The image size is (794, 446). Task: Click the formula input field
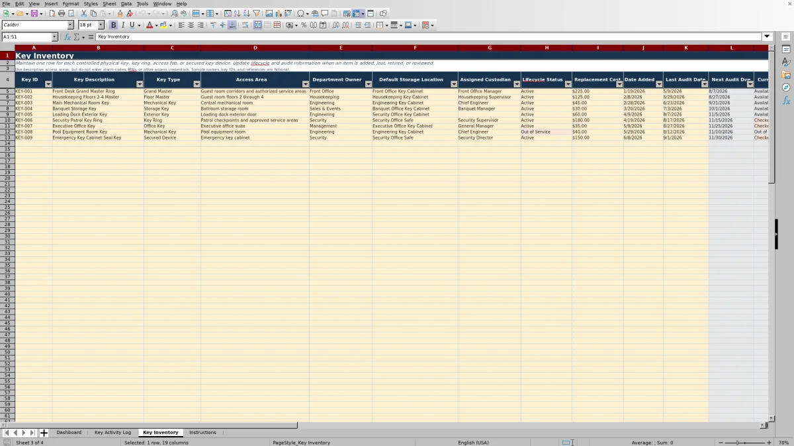point(429,37)
